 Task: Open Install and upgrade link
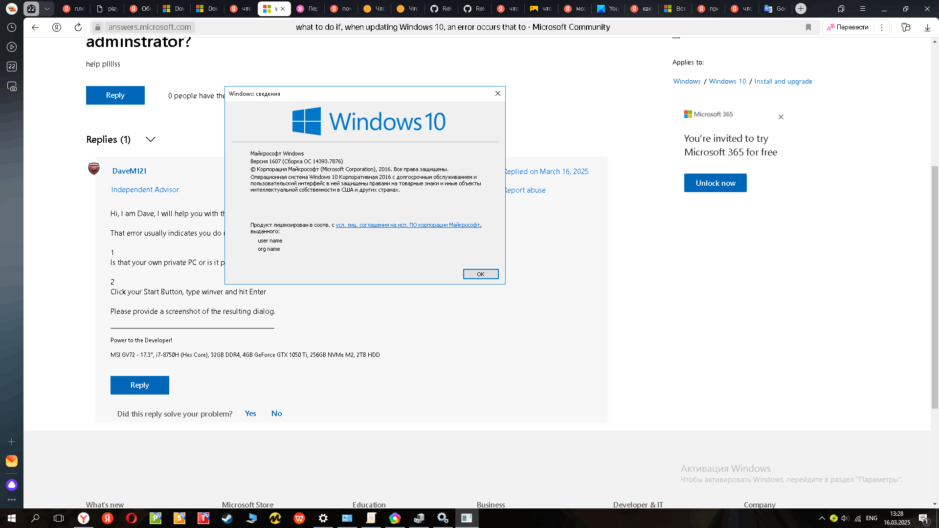(x=783, y=81)
